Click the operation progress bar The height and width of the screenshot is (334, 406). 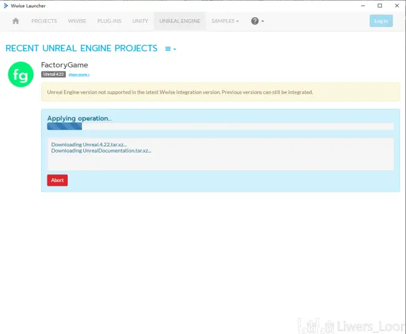click(220, 126)
